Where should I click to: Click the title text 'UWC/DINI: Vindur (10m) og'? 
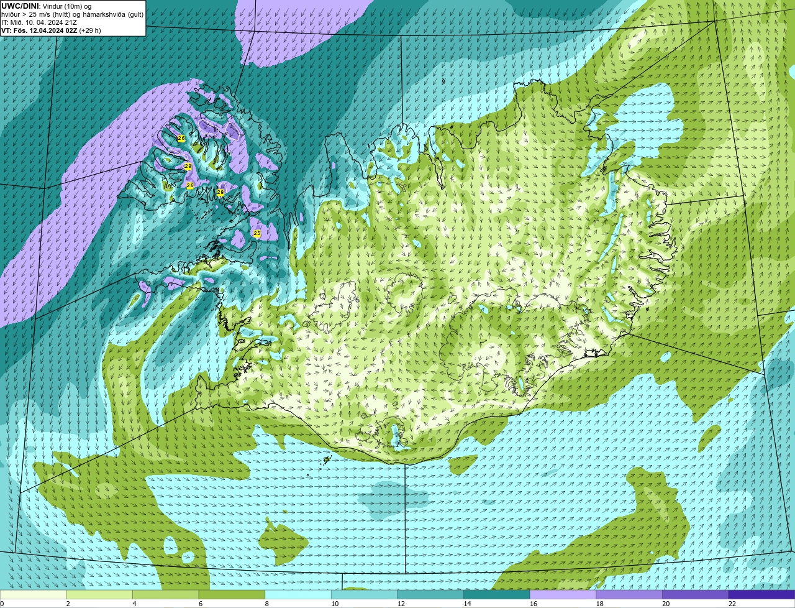pyautogui.click(x=47, y=6)
